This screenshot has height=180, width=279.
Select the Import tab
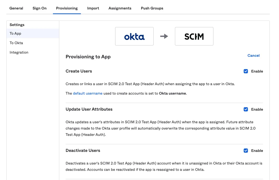pyautogui.click(x=93, y=8)
